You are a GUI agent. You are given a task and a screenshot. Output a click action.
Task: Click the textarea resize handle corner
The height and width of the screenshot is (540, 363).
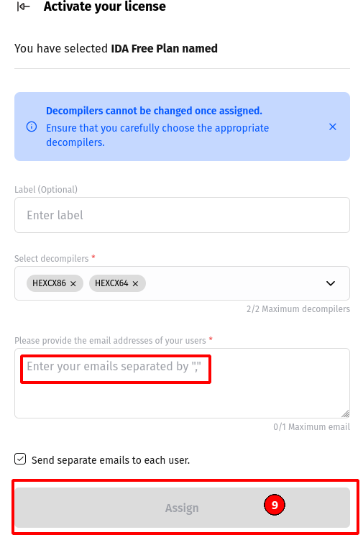346,413
